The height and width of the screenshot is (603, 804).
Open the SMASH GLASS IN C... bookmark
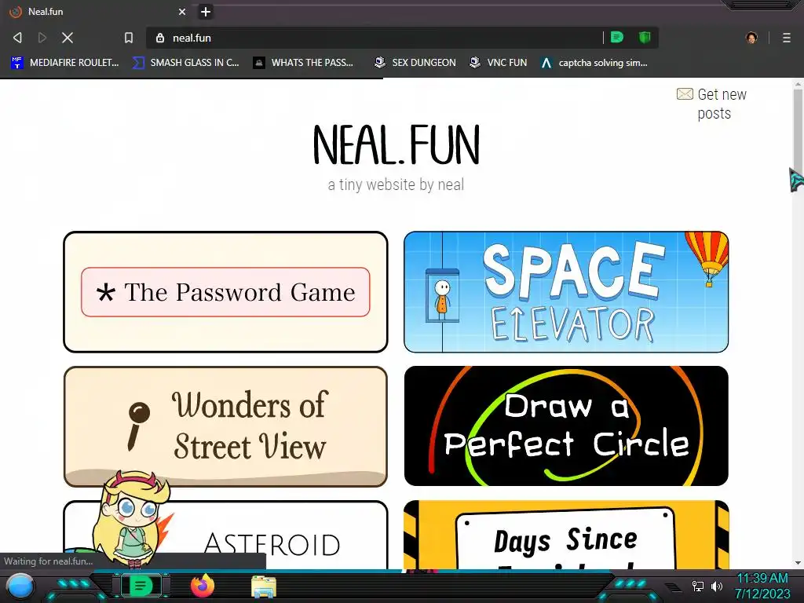pyautogui.click(x=185, y=63)
